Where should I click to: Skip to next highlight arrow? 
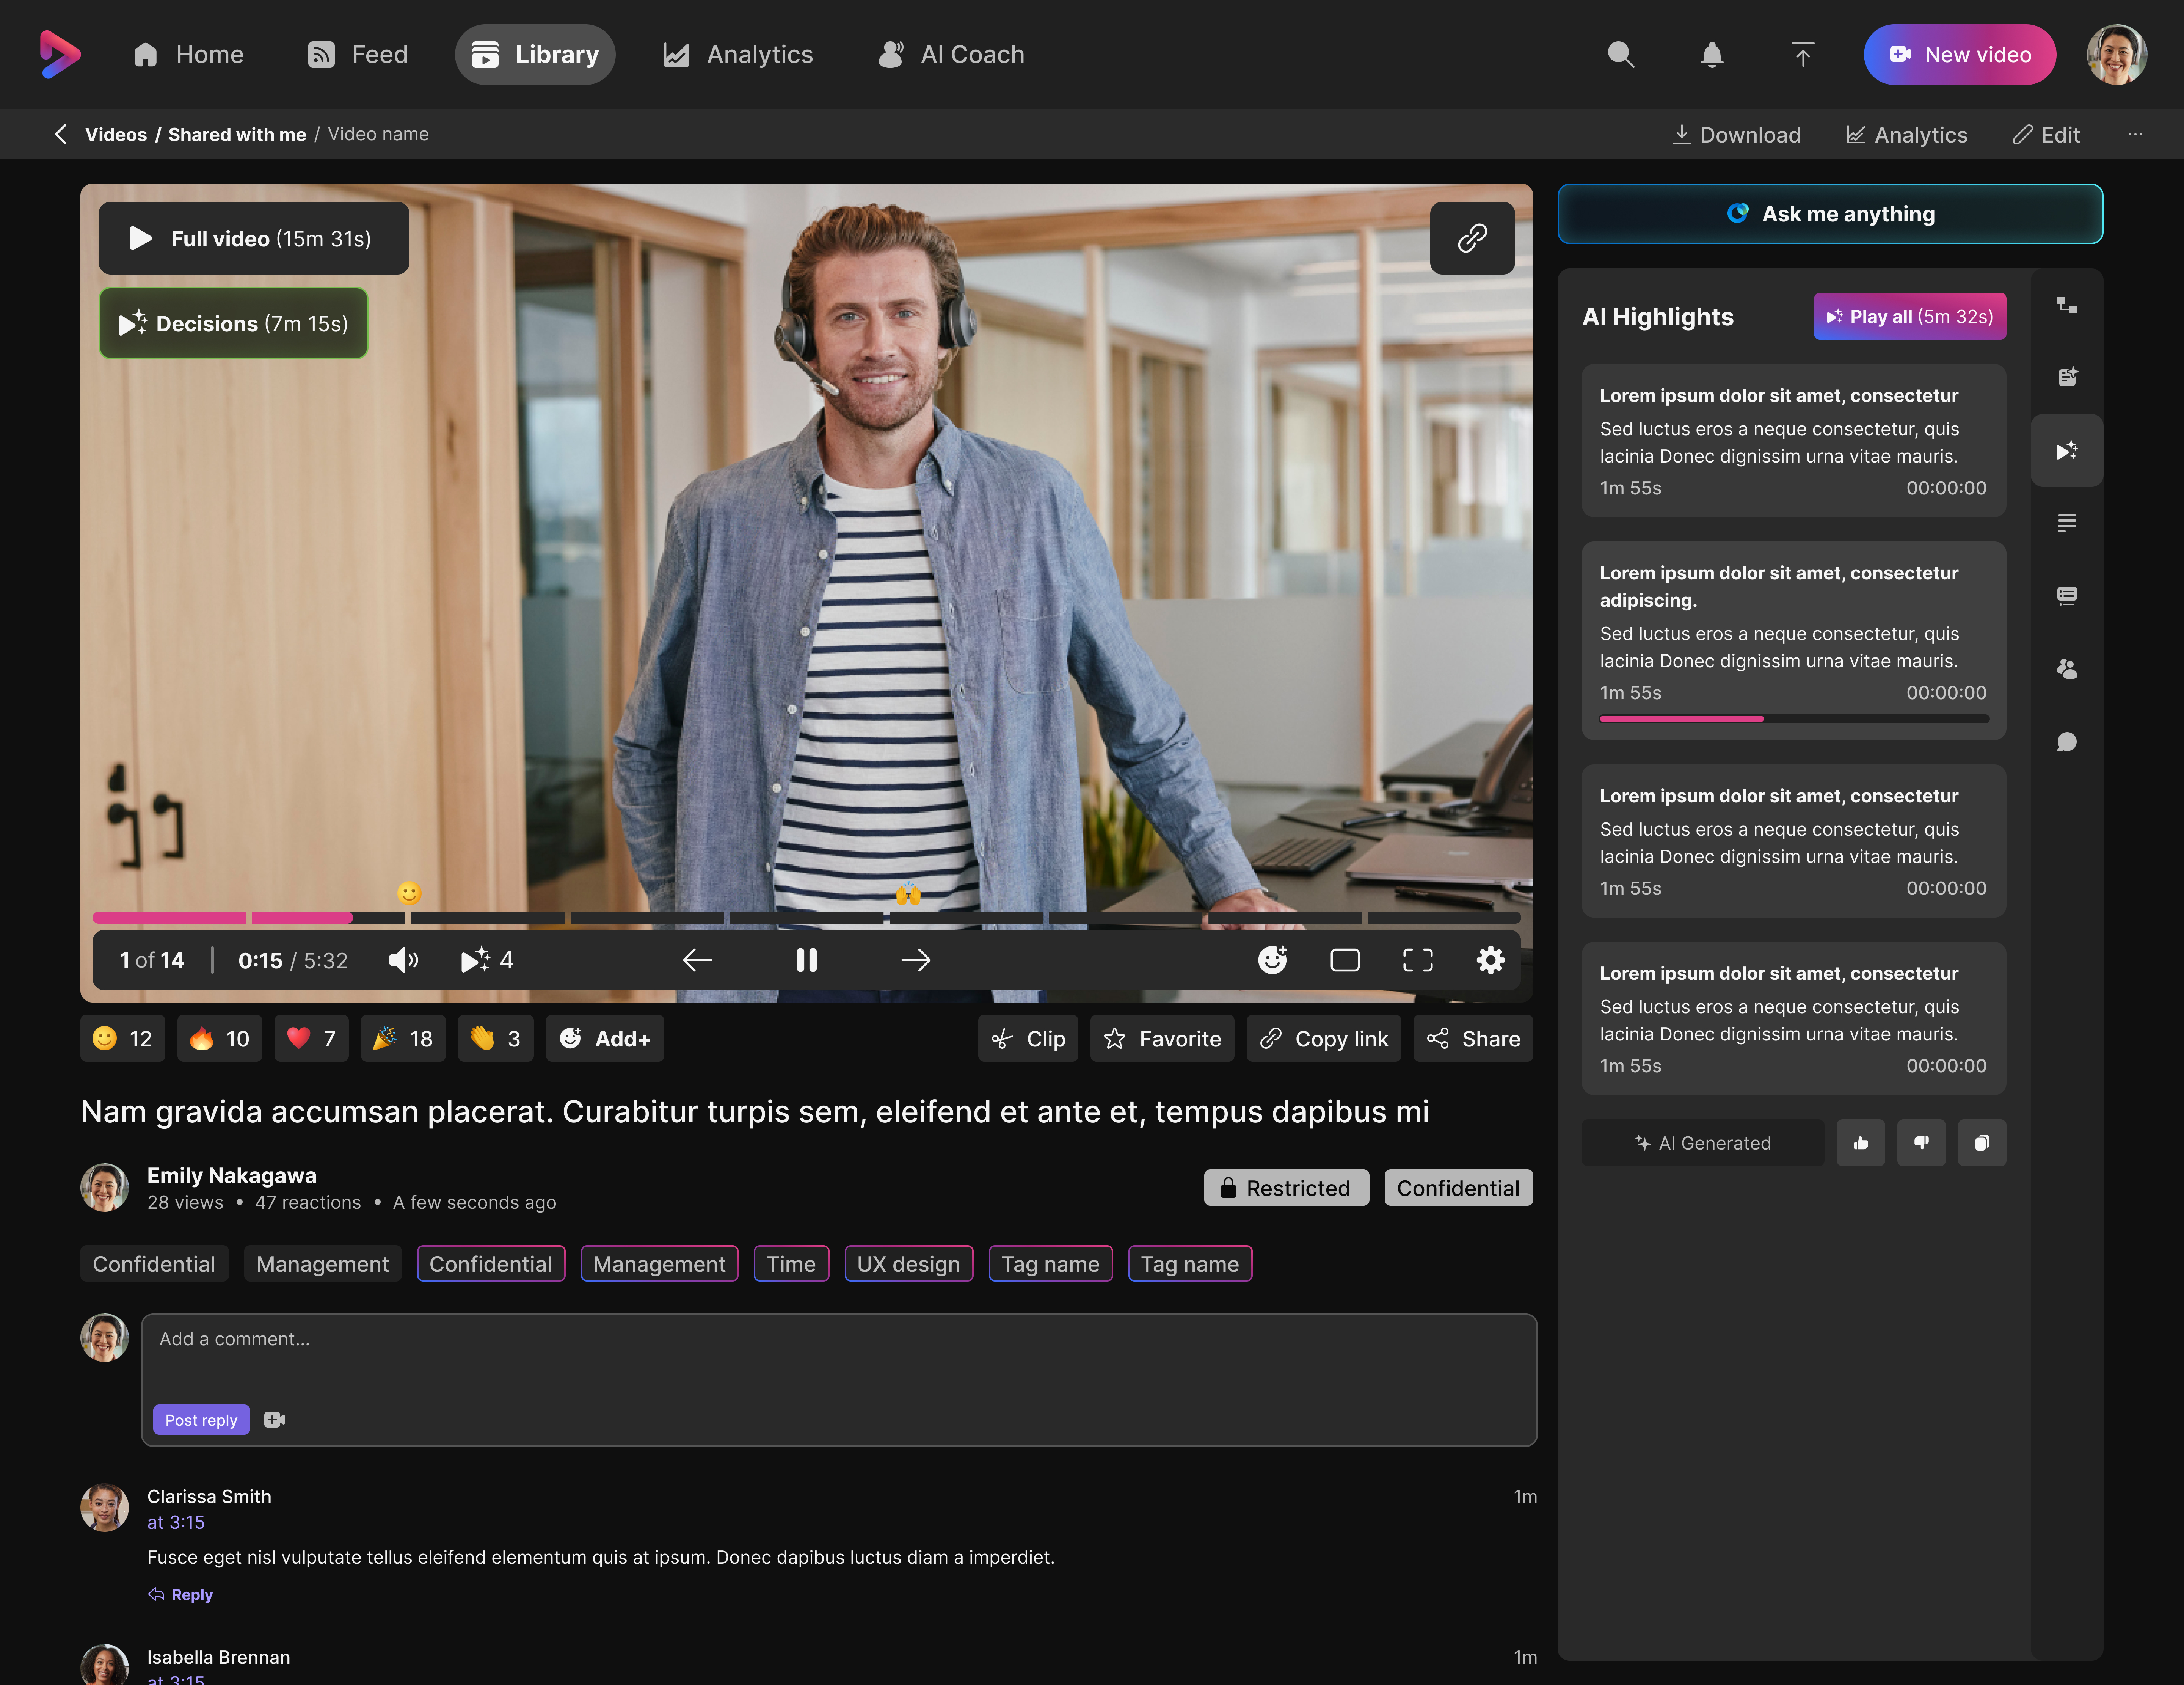tap(916, 960)
